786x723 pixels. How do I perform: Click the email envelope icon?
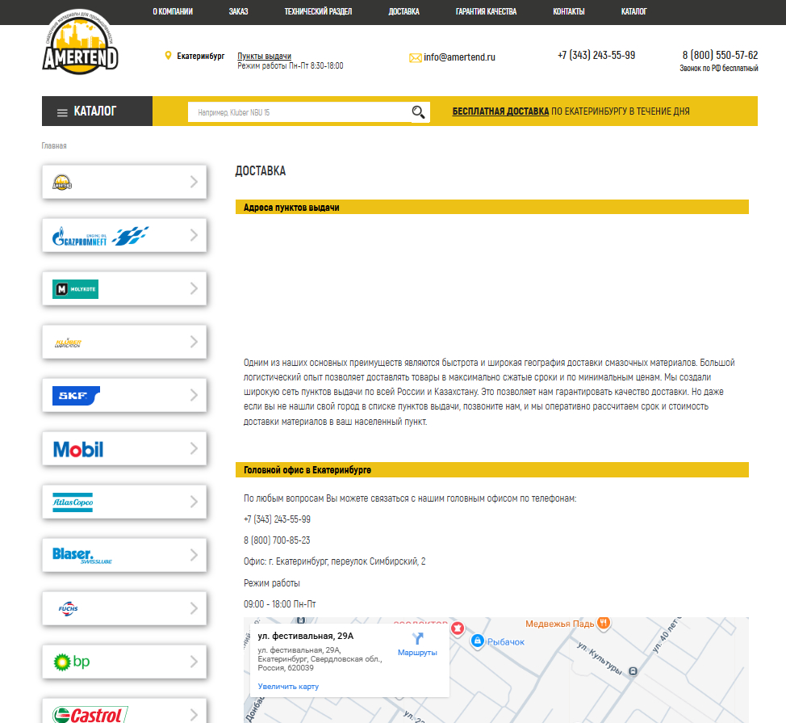[x=416, y=57]
